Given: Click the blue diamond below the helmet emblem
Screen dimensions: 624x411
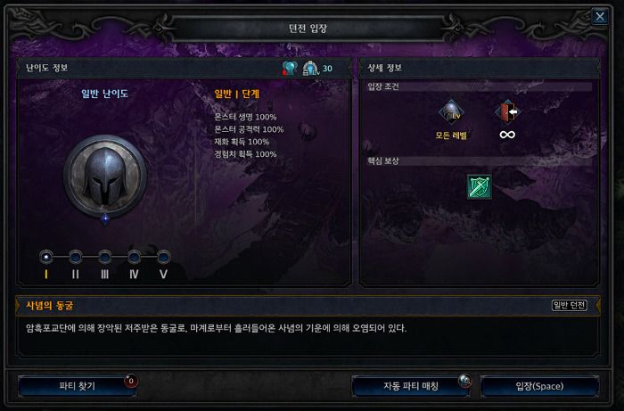Looking at the screenshot, I should [105, 219].
